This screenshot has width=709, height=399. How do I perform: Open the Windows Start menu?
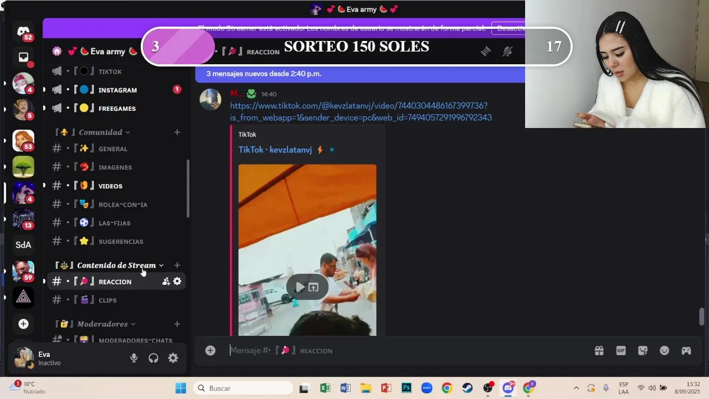pyautogui.click(x=181, y=388)
